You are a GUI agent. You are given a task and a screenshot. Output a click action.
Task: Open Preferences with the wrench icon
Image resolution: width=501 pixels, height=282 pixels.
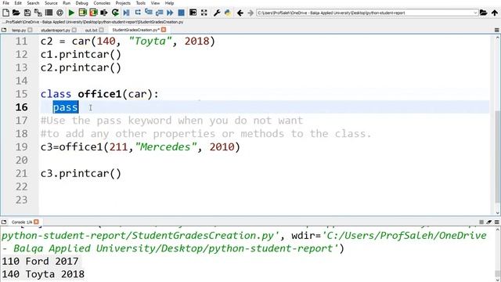(x=217, y=13)
